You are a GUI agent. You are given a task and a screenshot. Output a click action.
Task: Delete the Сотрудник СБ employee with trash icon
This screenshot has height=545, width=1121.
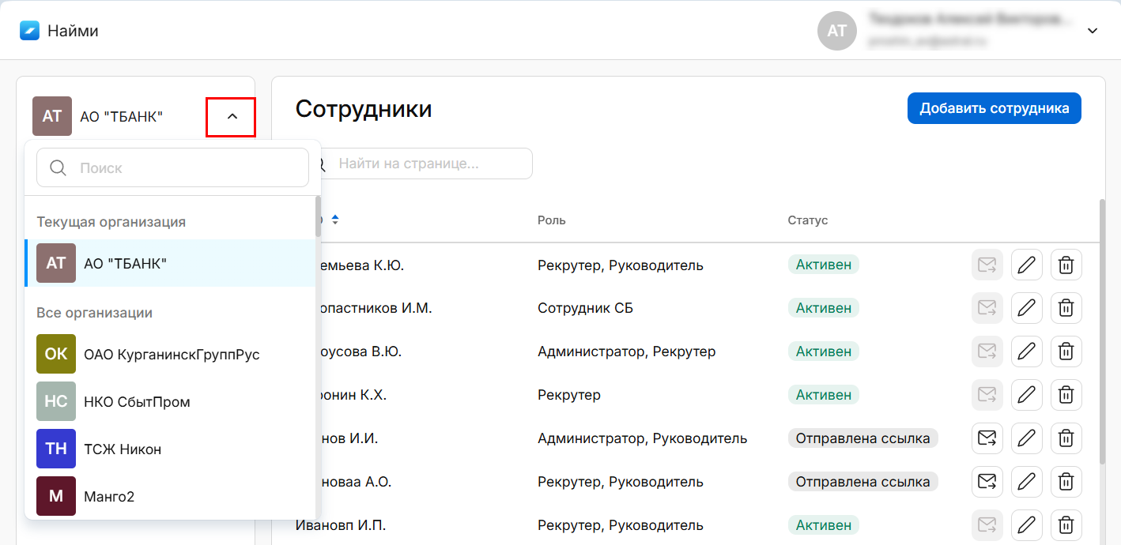coord(1066,308)
